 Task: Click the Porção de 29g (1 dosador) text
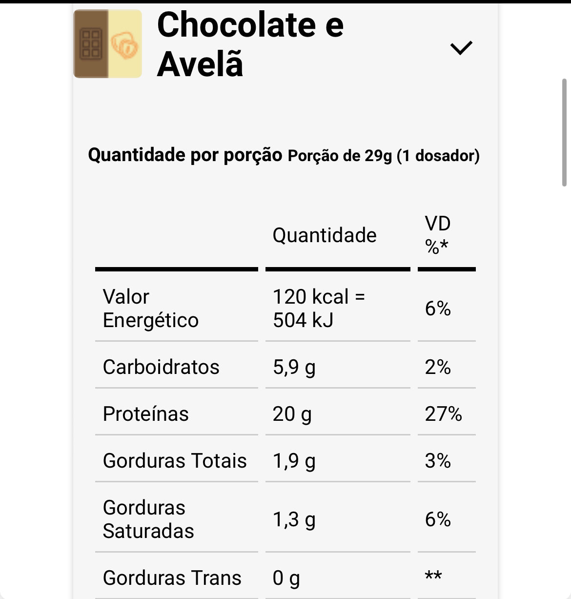click(x=384, y=156)
